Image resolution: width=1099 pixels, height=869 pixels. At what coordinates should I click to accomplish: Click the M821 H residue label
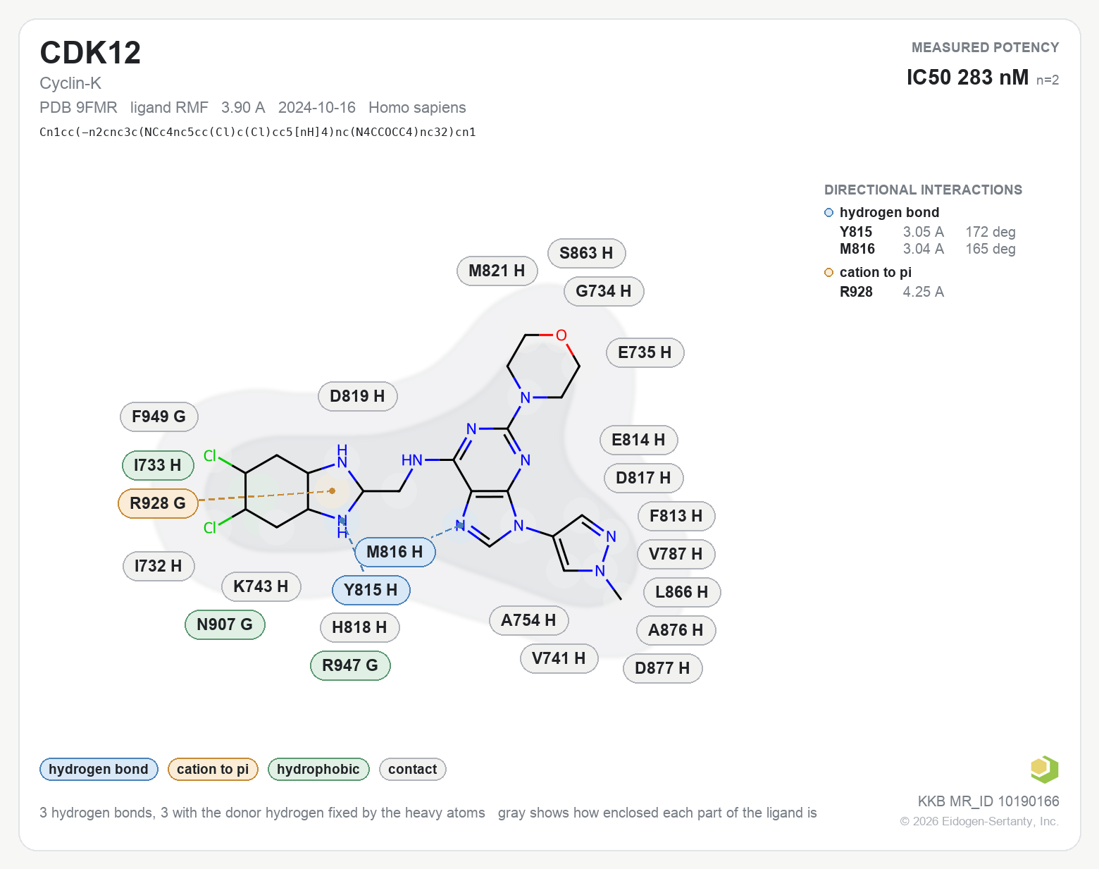[x=497, y=271]
